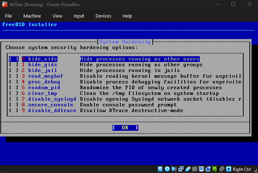This screenshot has width=258, height=173.
Task: Select the disable_ddtrace list entry
Action: click(x=52, y=111)
